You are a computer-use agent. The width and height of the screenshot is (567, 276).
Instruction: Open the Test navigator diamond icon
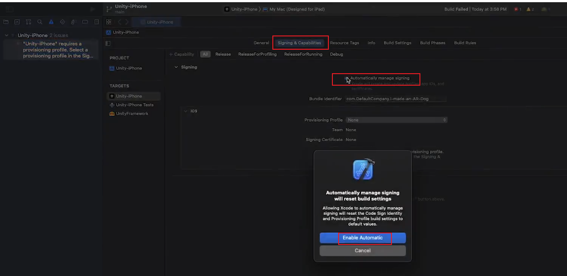point(62,22)
